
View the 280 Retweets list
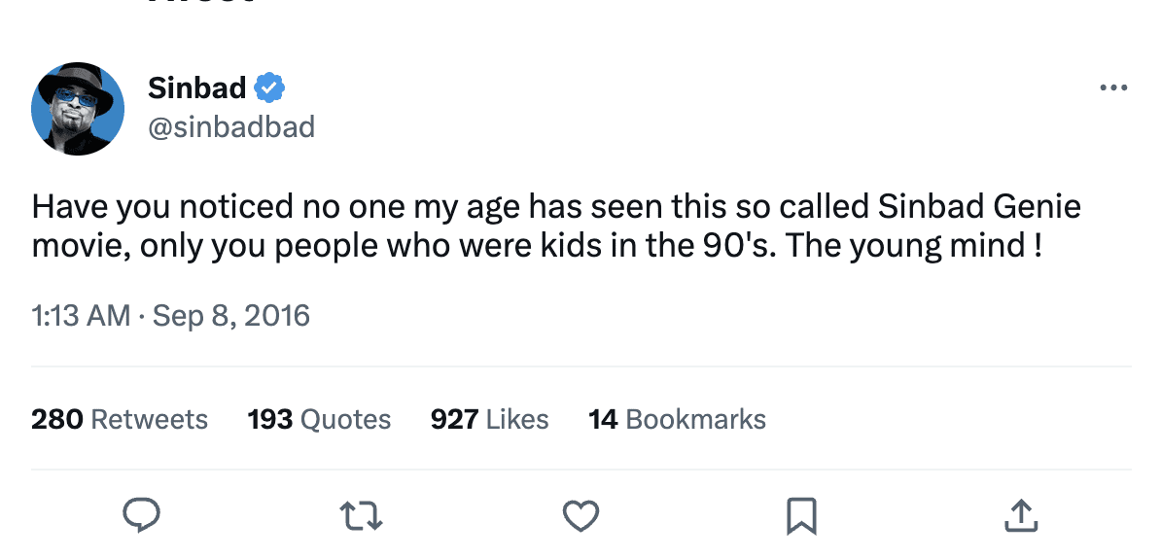[120, 419]
